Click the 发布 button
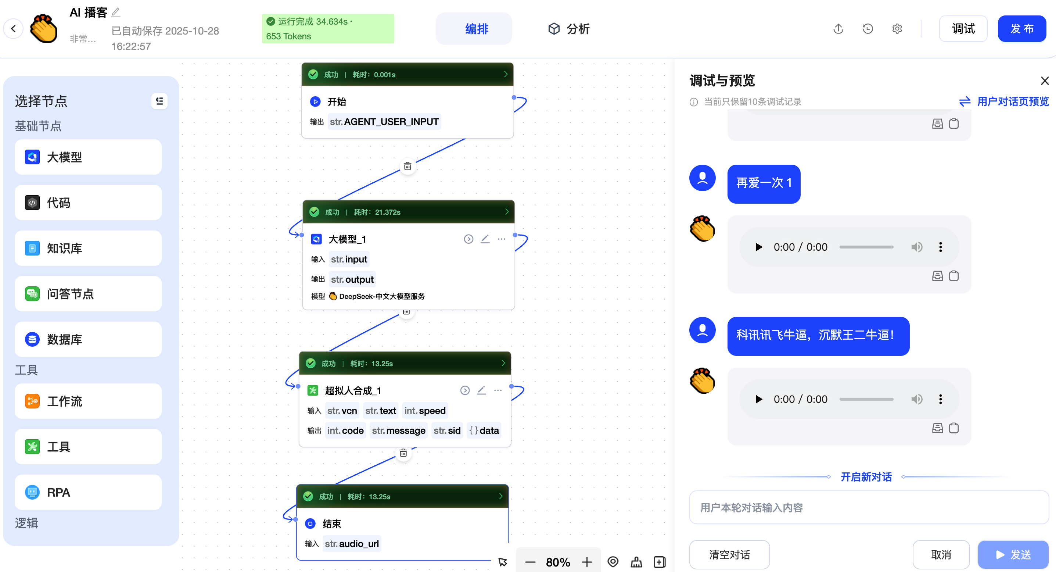Screen dimensions: 1056x572 pos(1021,29)
